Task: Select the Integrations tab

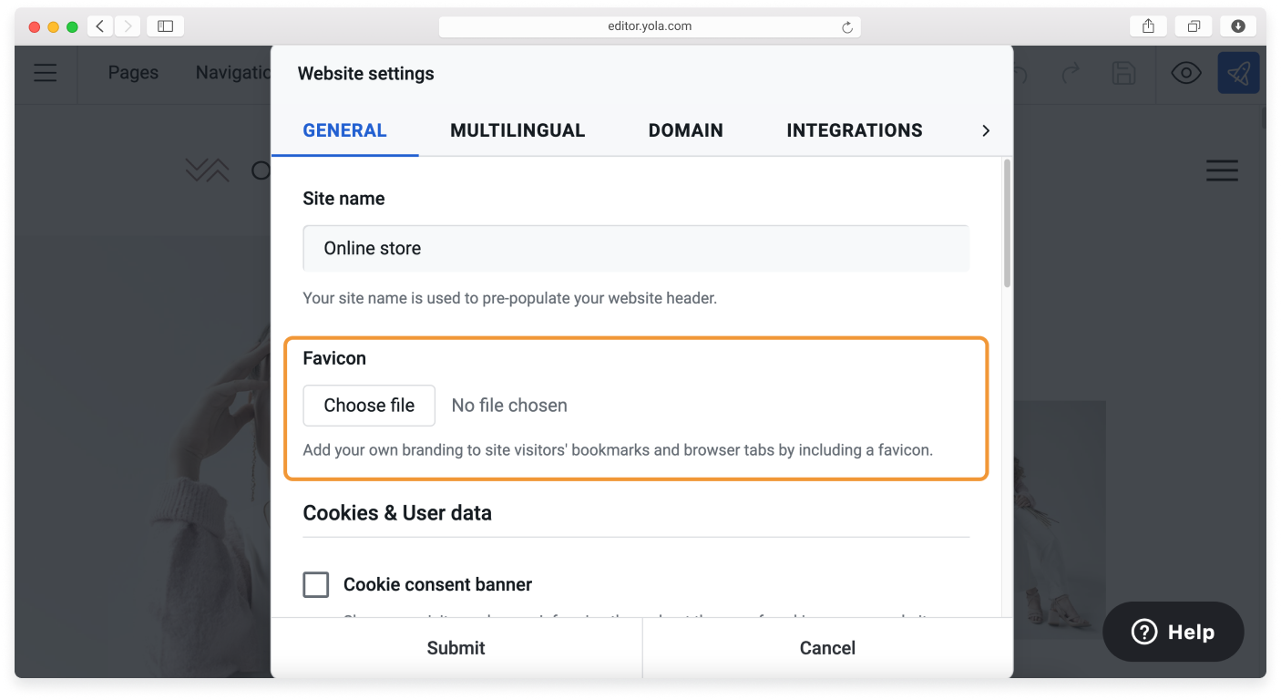Action: pos(854,131)
